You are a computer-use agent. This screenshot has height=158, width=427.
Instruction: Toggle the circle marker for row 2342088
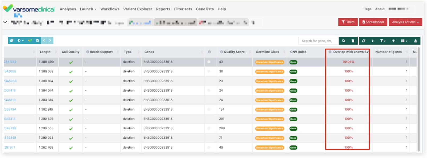click(x=209, y=72)
